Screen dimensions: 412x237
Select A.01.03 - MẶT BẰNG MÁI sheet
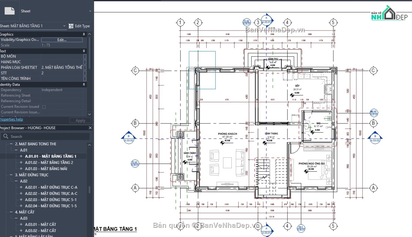[46, 169]
